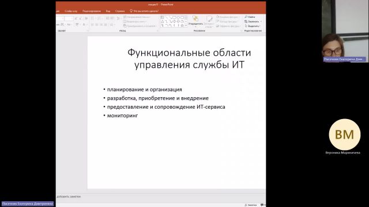The width and height of the screenshot is (369, 207).
Task: Select the Curve line shape
Action: click(170, 25)
